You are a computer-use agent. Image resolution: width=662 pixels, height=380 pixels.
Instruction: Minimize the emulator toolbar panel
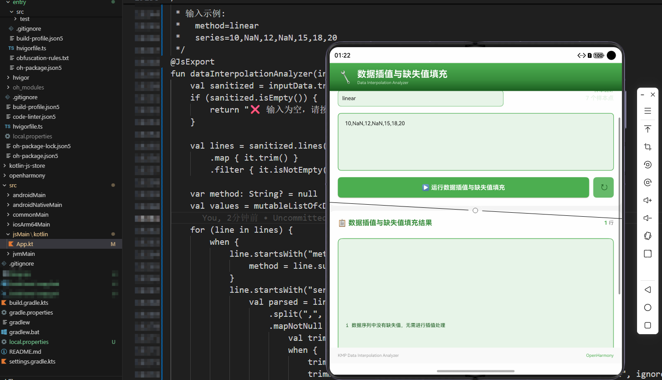click(x=642, y=95)
